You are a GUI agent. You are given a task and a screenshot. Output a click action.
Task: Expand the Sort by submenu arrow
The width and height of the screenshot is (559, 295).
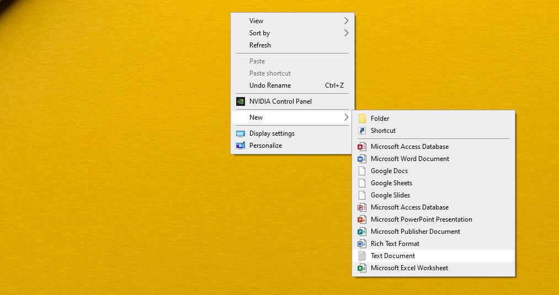pos(346,33)
